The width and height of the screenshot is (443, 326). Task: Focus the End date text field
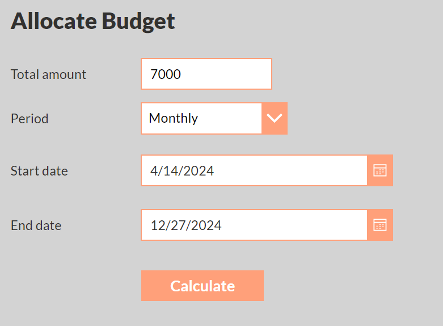[254, 225]
